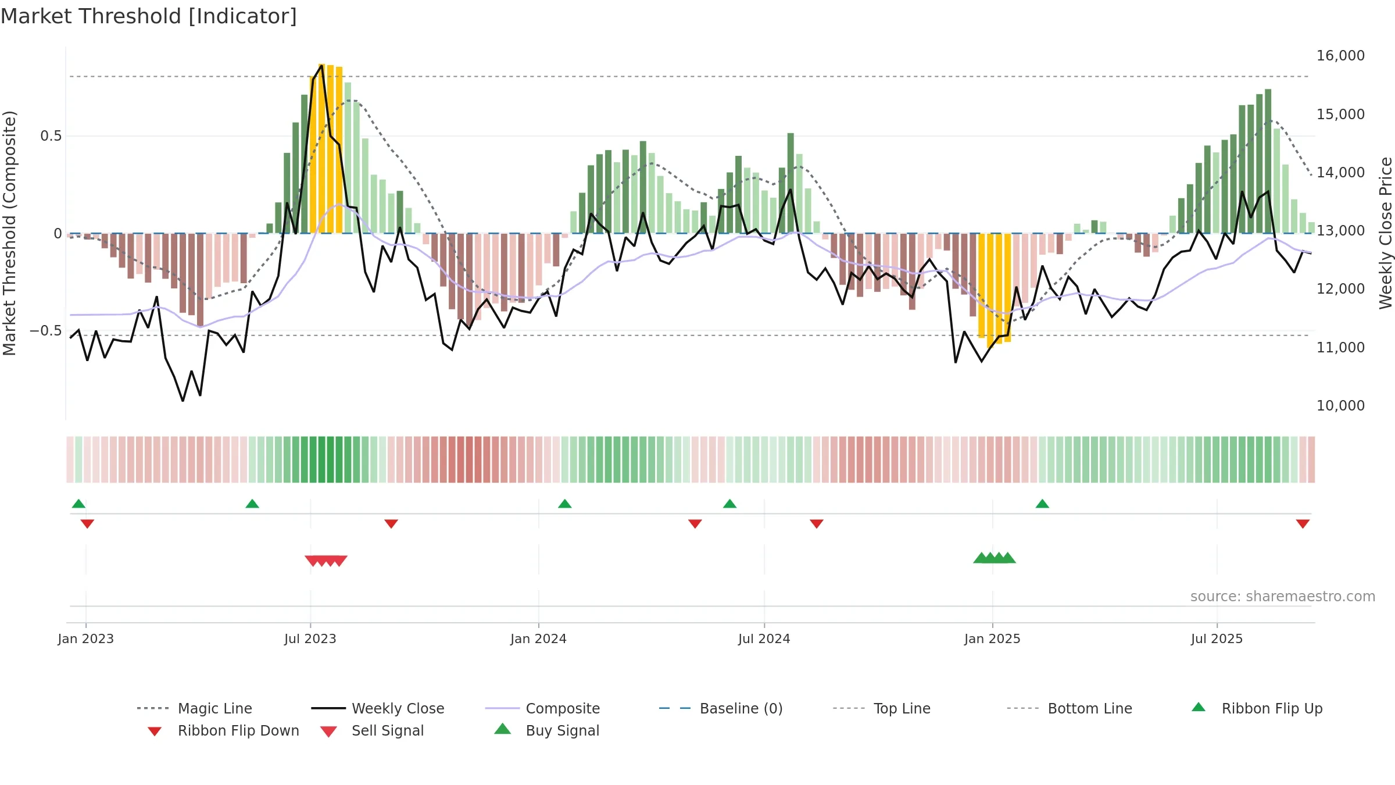Click the Jan 2024 x-axis label

click(x=539, y=638)
